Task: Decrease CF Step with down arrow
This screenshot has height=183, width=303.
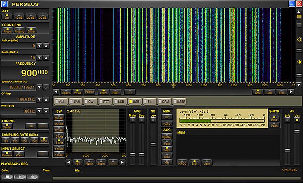Action: [x=39, y=100]
